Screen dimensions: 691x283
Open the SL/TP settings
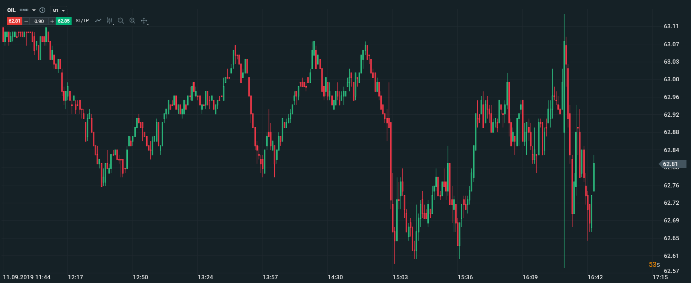(x=82, y=21)
